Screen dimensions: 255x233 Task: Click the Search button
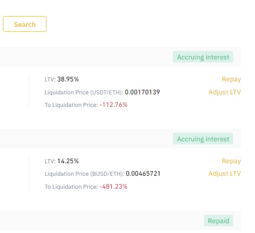[x=25, y=24]
